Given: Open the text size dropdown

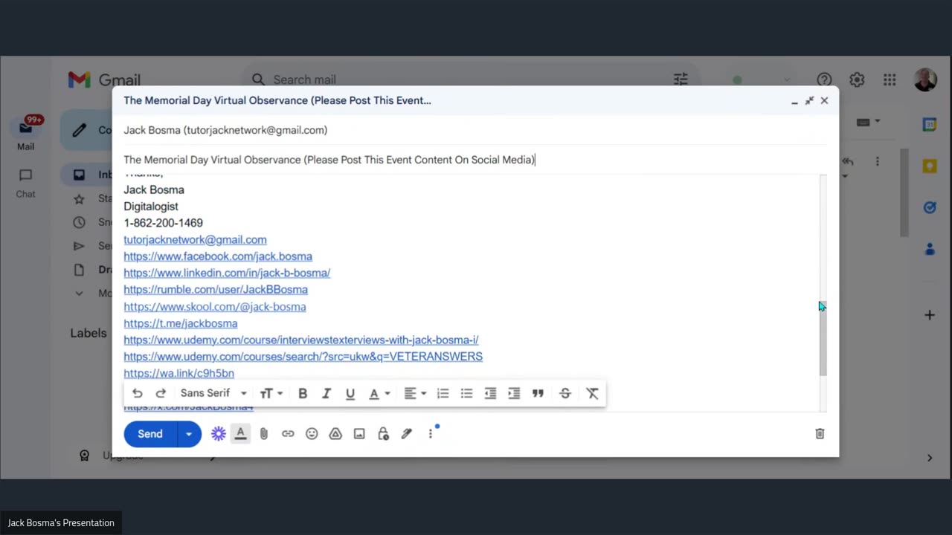Looking at the screenshot, I should click(x=271, y=394).
